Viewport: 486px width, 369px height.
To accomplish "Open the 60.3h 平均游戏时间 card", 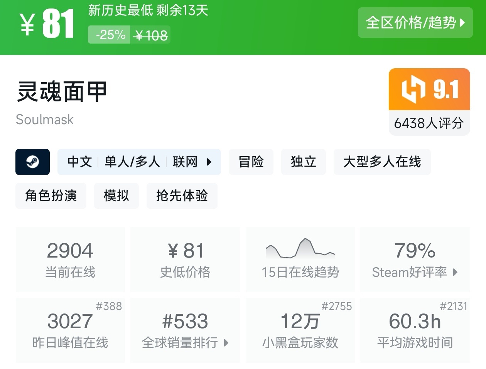I will pos(415,330).
